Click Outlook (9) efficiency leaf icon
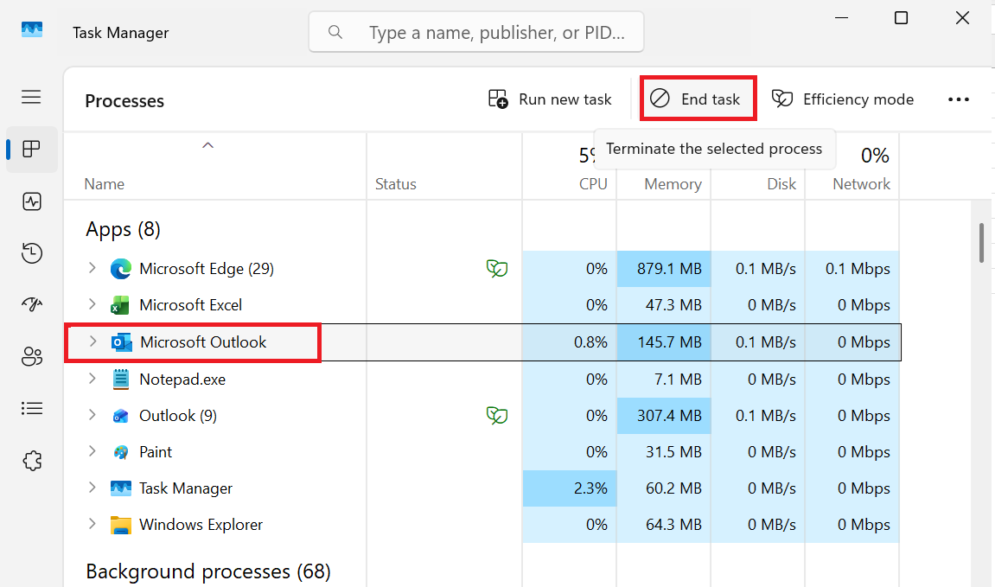 pyautogui.click(x=497, y=416)
